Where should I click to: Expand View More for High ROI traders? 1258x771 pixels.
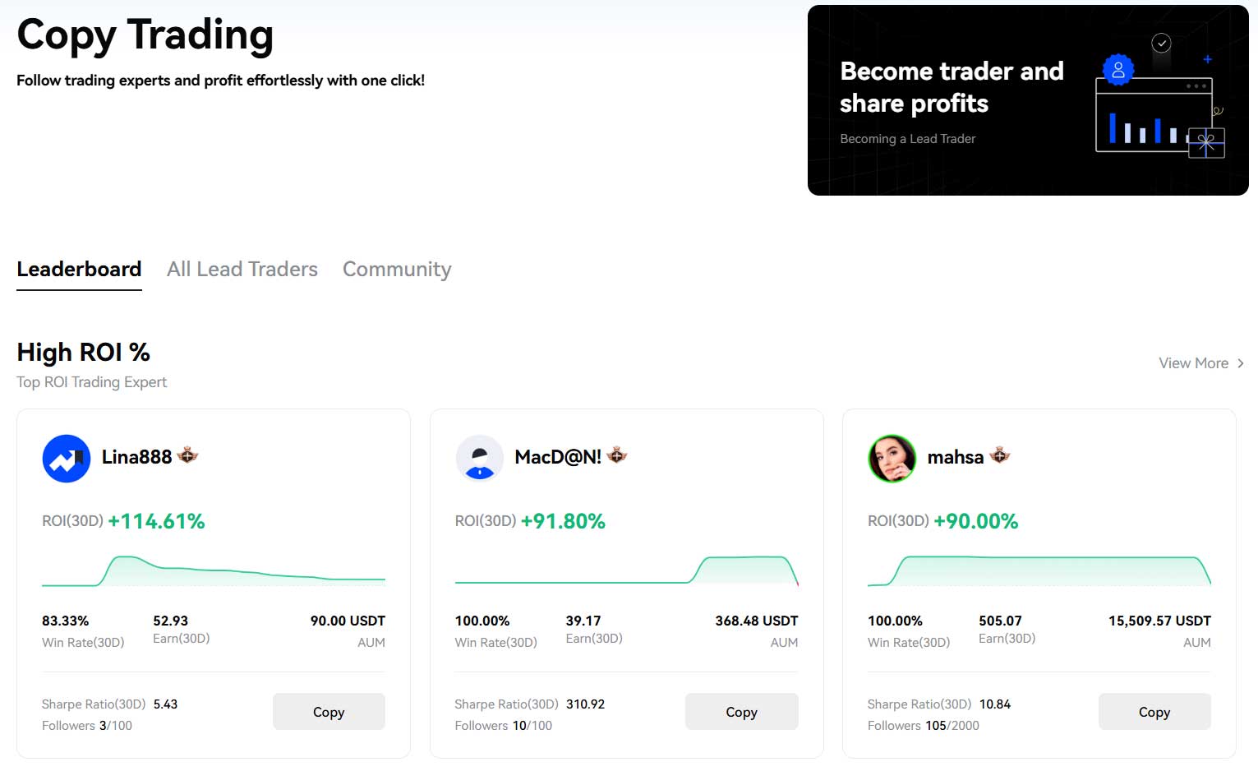[x=1193, y=362]
